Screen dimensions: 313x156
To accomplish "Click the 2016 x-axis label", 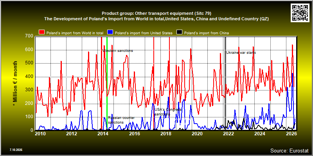I will tap(134, 134).
